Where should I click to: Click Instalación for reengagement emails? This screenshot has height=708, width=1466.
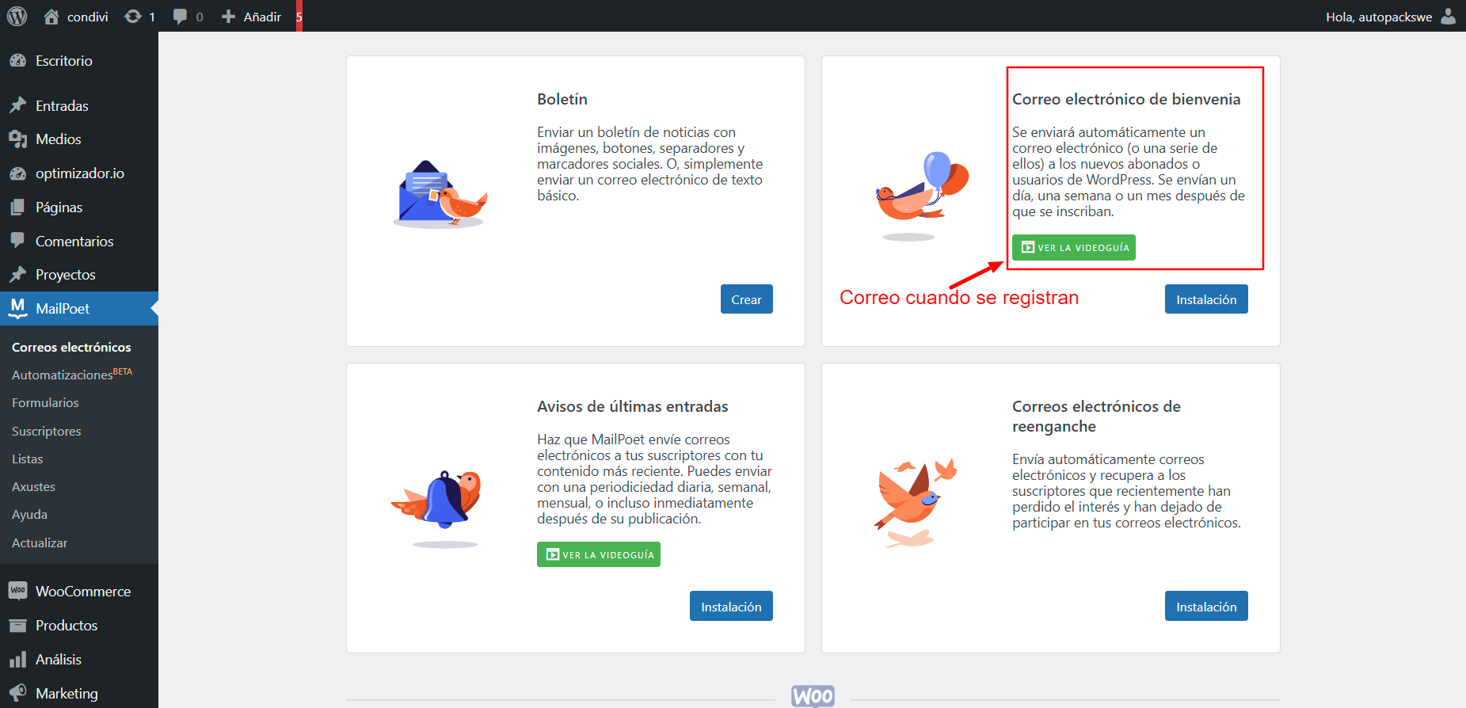tap(1206, 607)
